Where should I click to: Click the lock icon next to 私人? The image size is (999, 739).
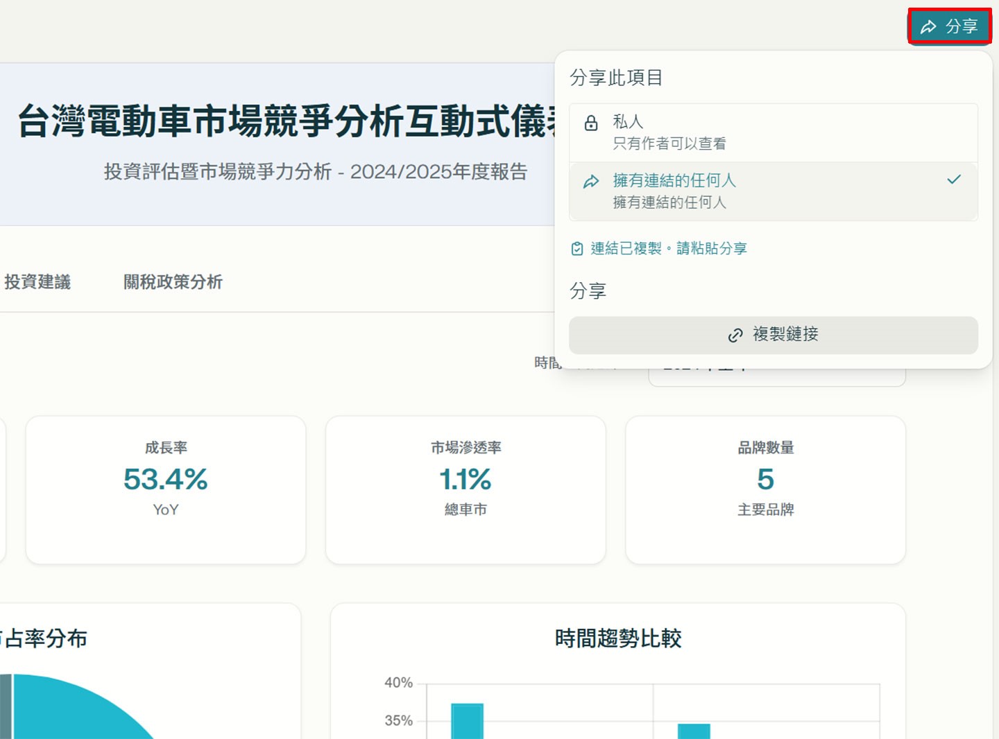coord(591,123)
